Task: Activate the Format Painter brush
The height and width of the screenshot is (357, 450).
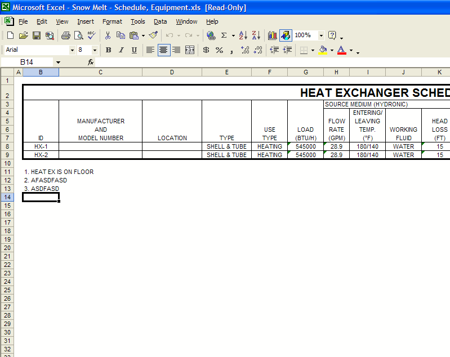Action: (x=154, y=35)
